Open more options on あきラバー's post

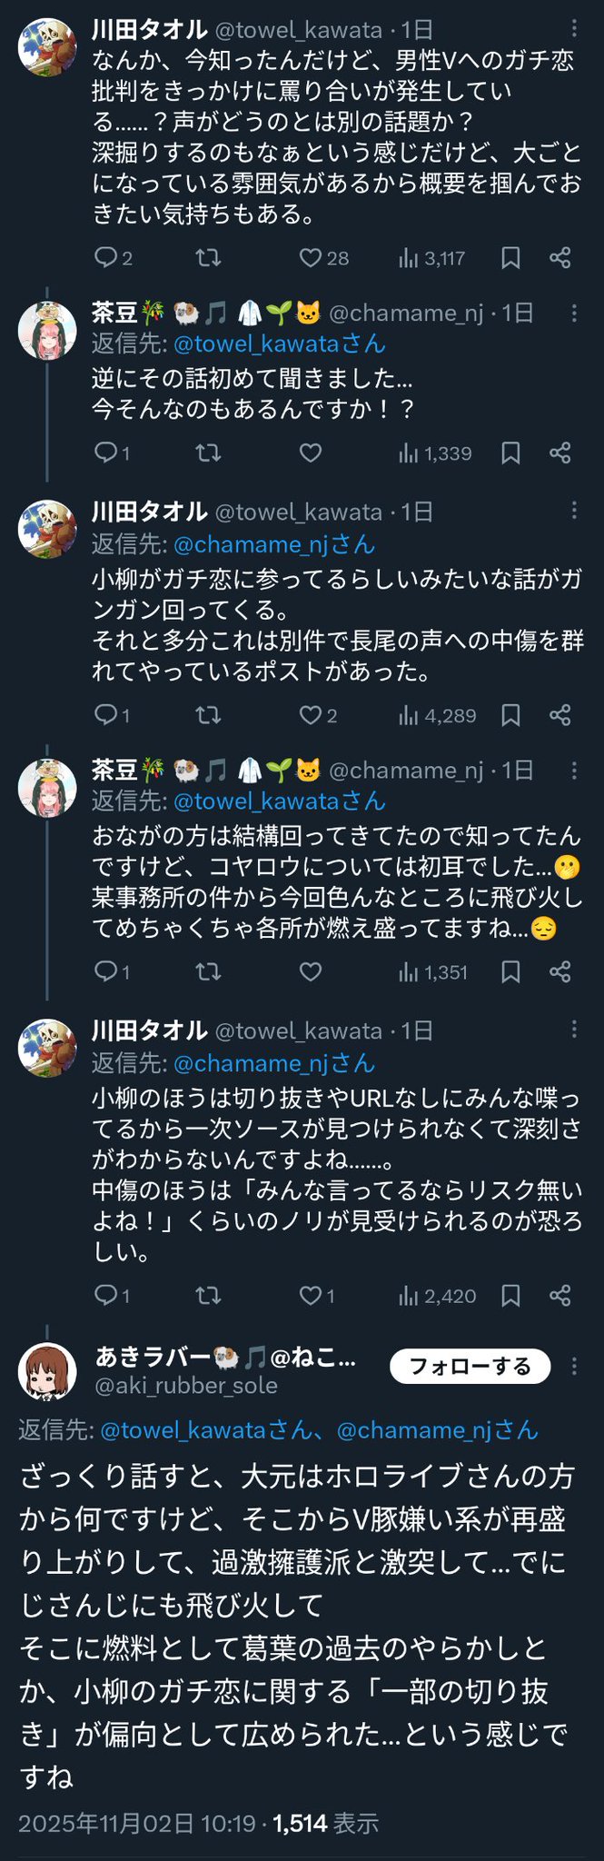pyautogui.click(x=574, y=1366)
